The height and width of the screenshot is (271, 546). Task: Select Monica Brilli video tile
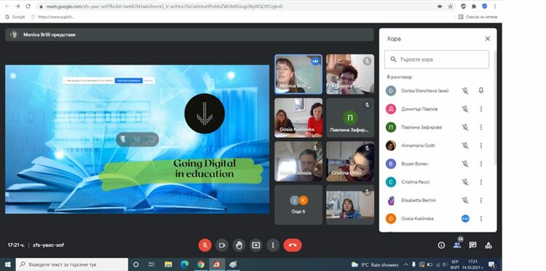[x=298, y=74]
